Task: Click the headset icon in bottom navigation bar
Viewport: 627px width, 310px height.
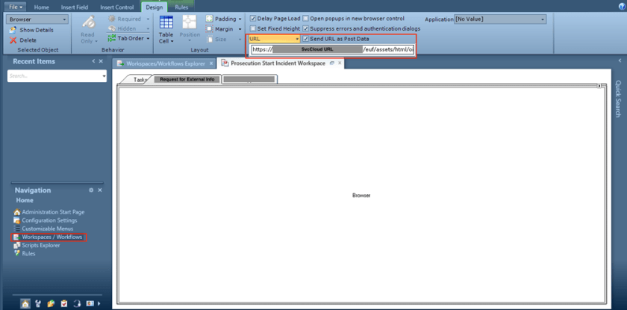Action: (x=77, y=303)
